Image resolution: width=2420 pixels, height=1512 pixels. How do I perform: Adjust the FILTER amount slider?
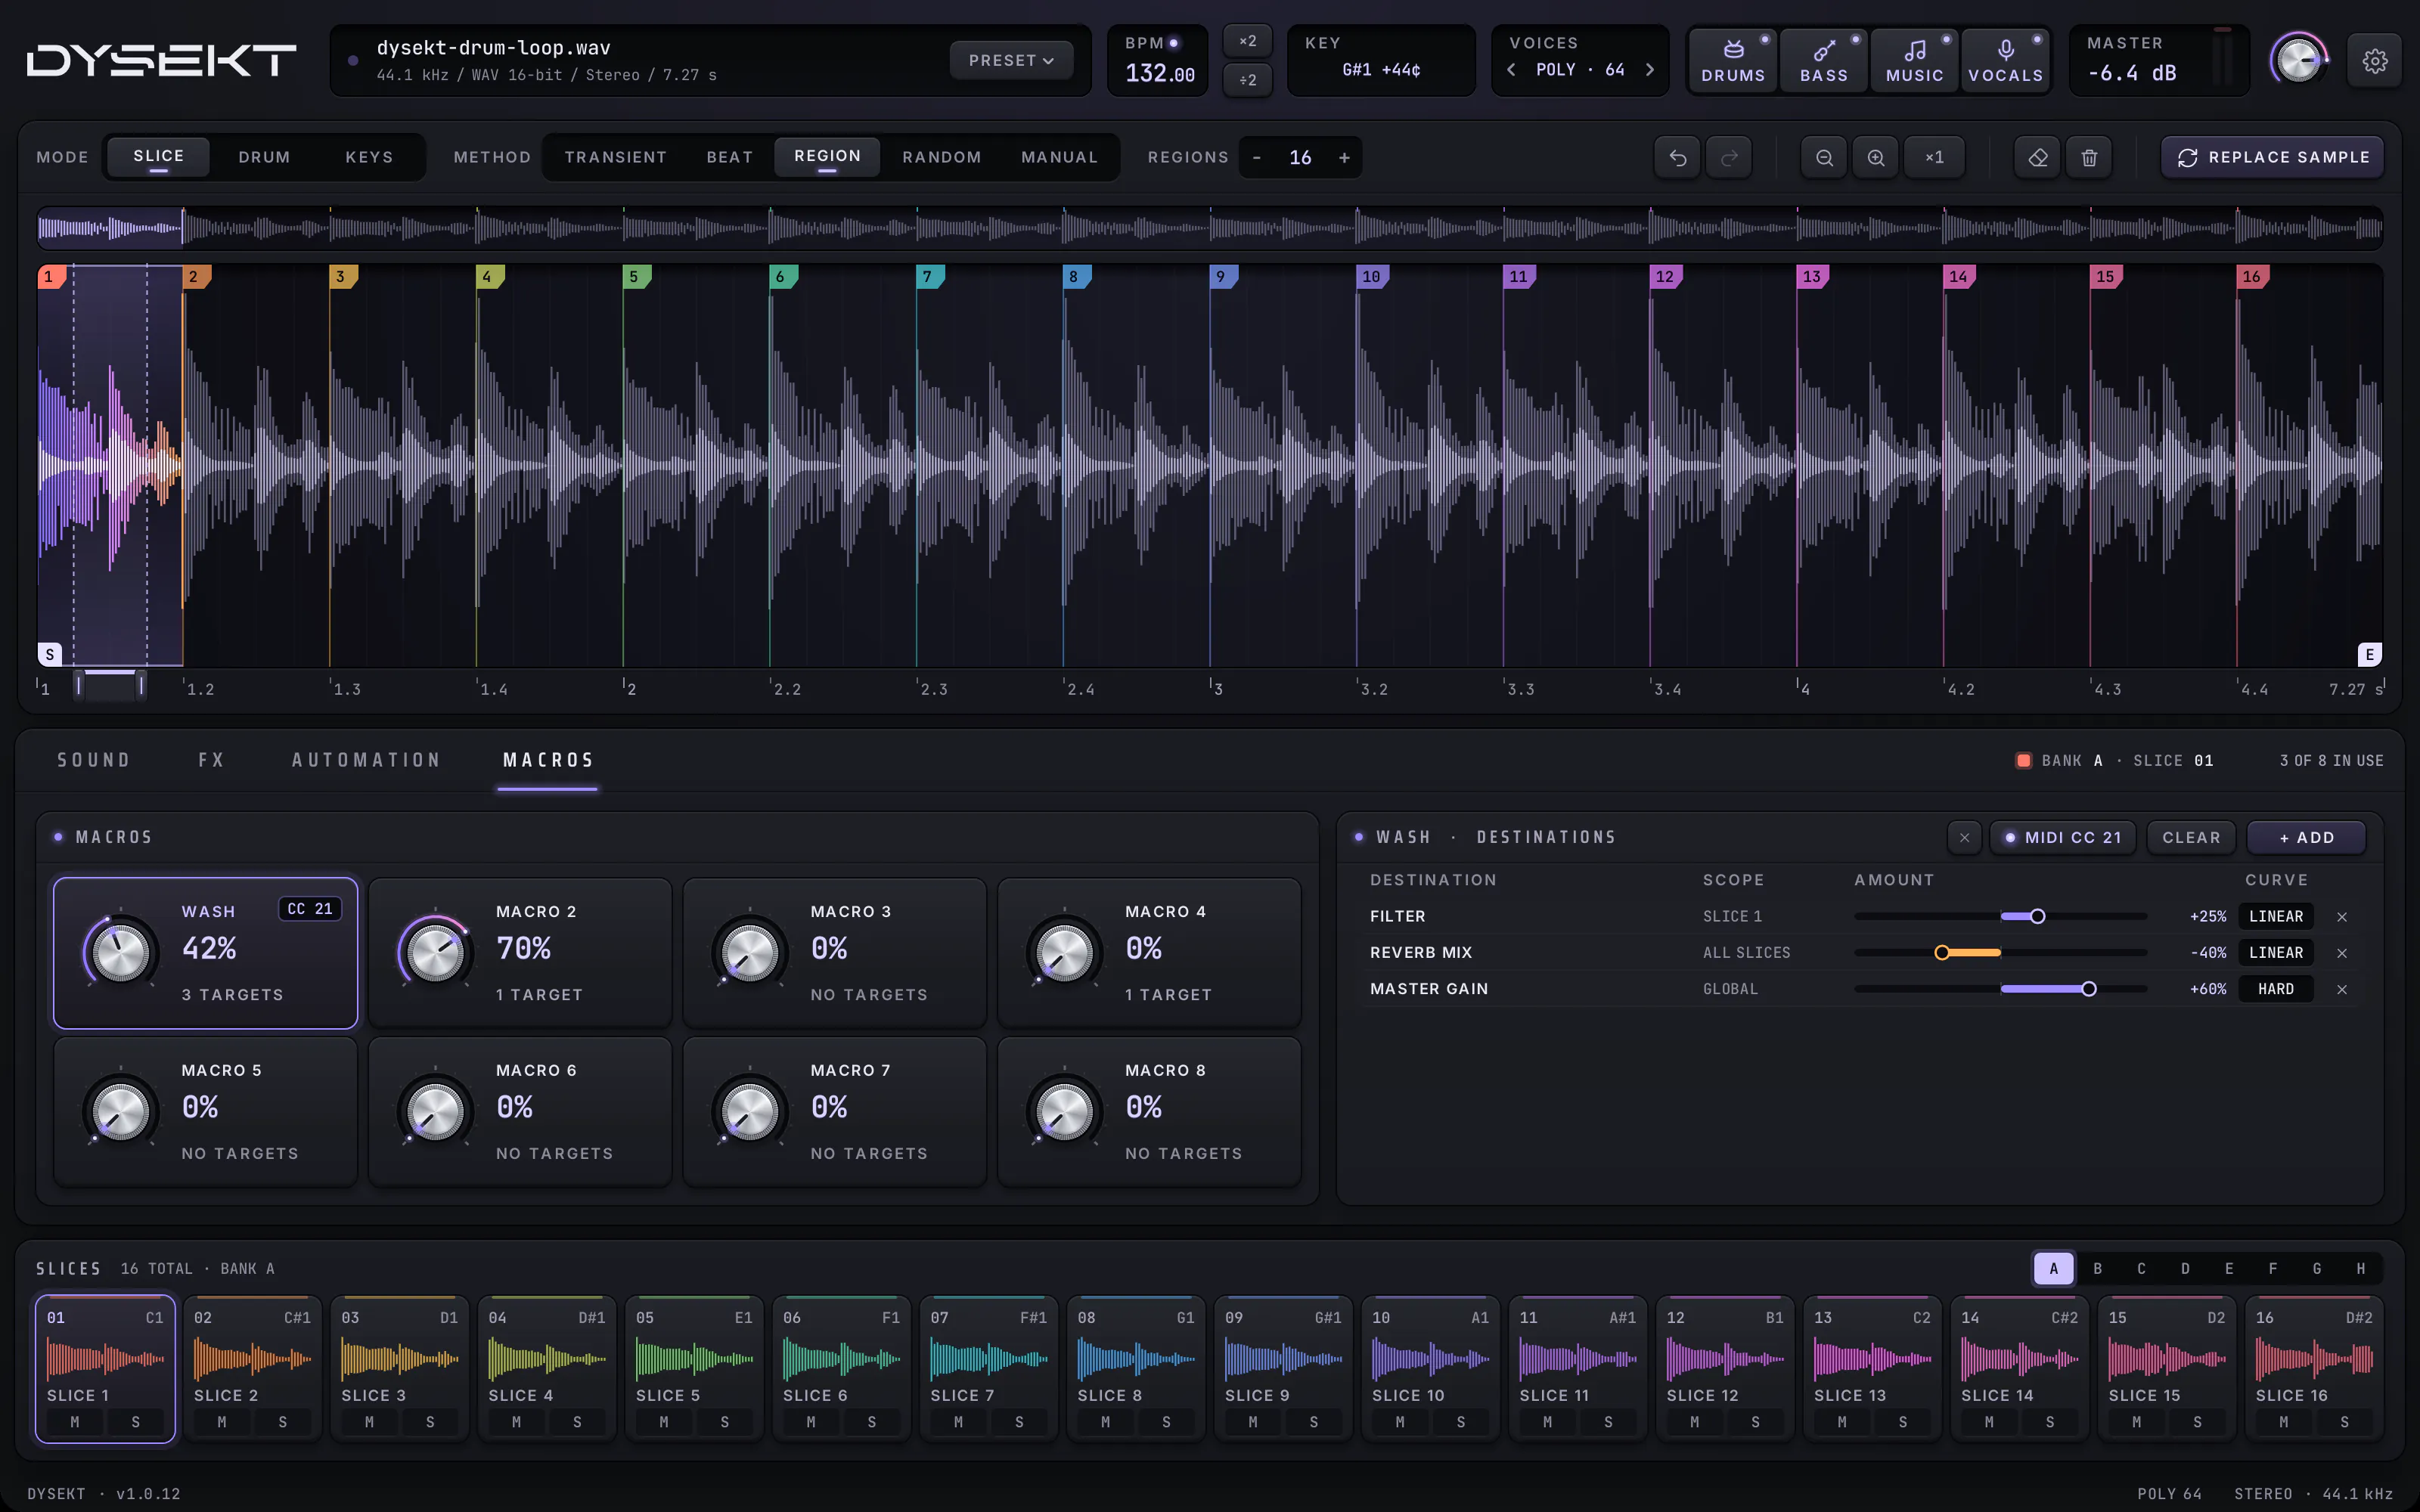(x=2000, y=916)
